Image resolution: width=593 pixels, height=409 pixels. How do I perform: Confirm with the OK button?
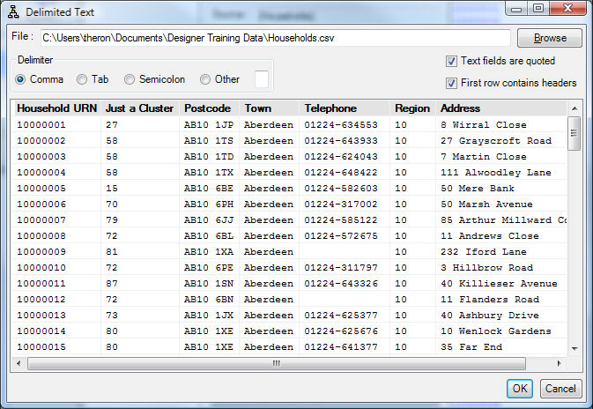(x=520, y=389)
